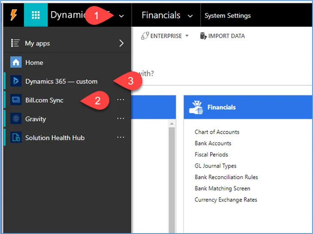
Task: Click the My apps list icon
Action: point(15,43)
